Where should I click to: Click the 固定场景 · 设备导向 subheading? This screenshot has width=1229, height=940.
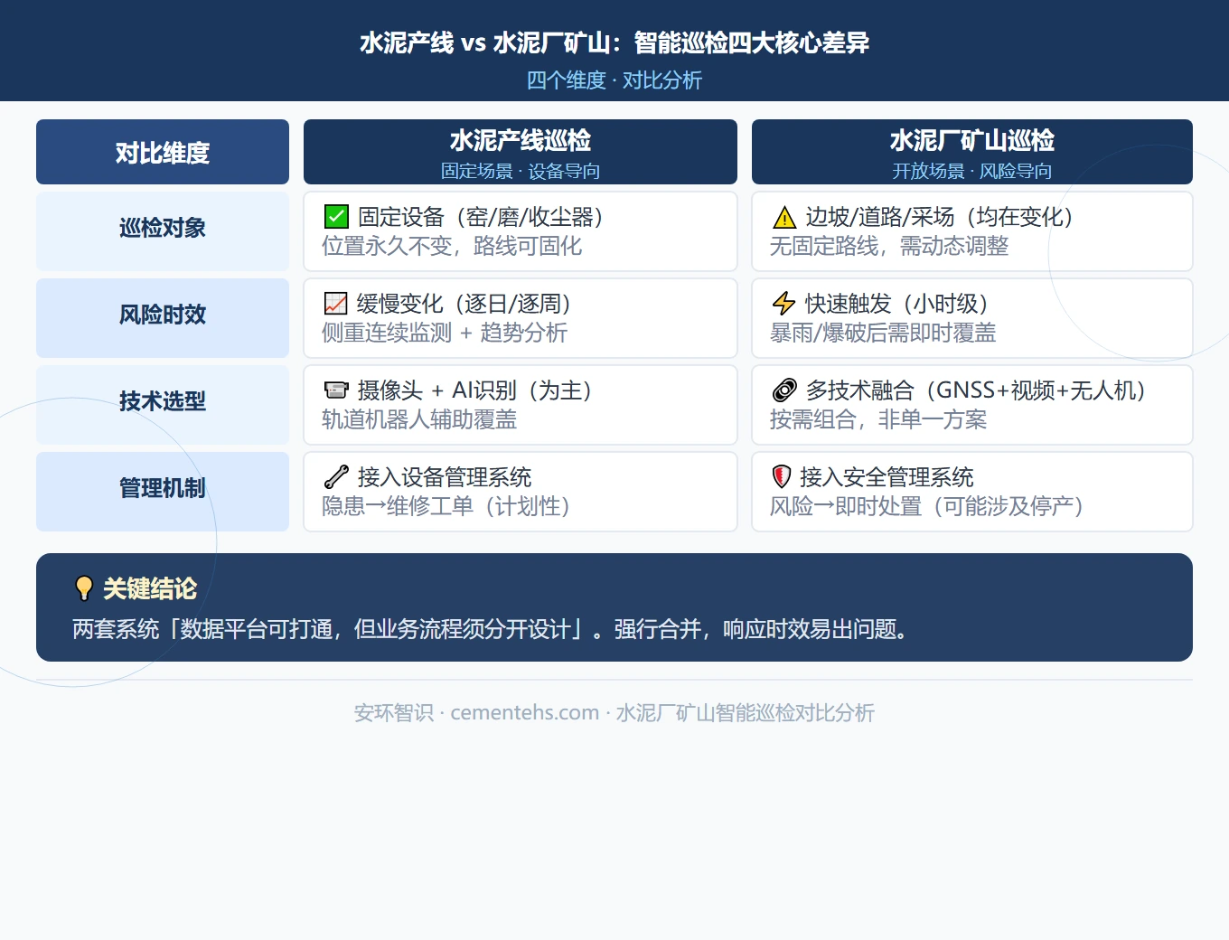[x=521, y=171]
